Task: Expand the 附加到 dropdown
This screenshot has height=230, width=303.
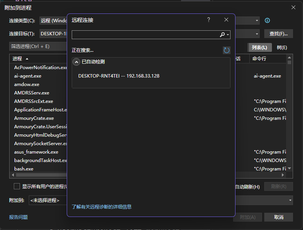Action: click(290, 200)
